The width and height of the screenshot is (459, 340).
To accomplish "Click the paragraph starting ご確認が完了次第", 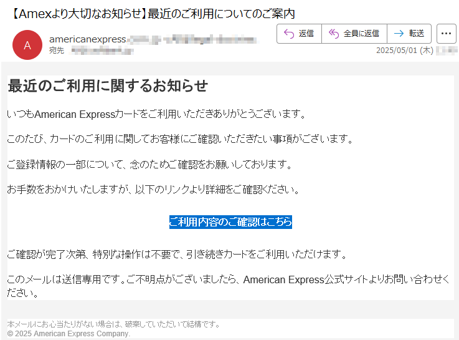I will 177,254.
